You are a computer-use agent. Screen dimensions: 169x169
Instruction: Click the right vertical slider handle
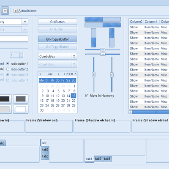pyautogui.click(x=112, y=75)
